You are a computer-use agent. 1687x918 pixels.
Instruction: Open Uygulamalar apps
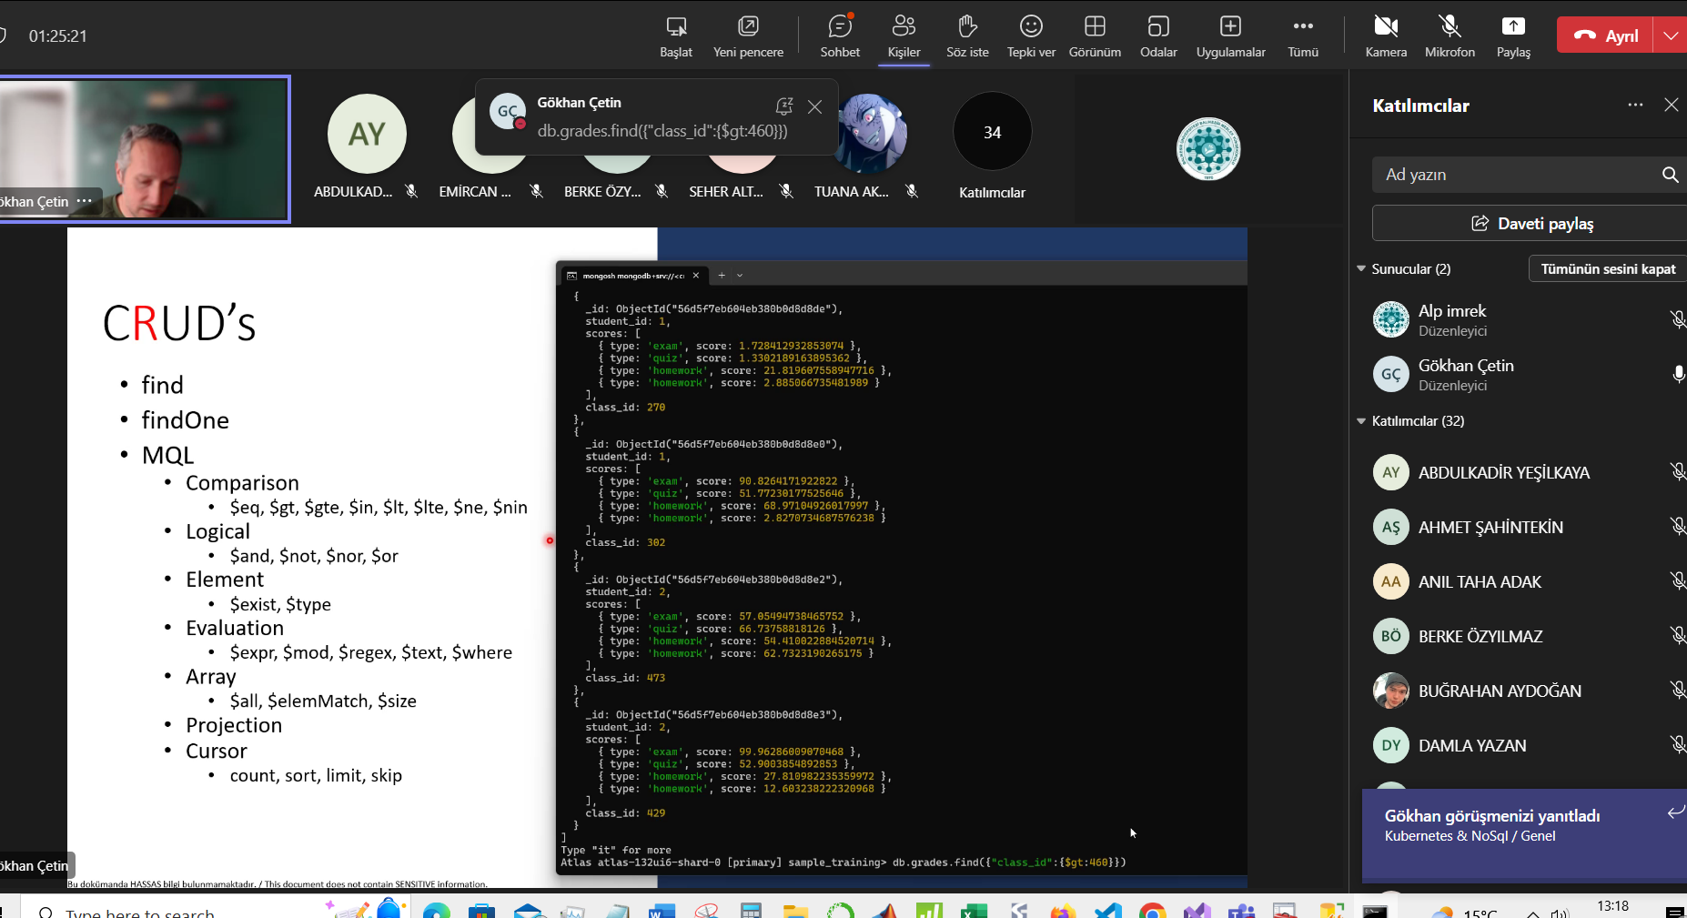click(1230, 36)
